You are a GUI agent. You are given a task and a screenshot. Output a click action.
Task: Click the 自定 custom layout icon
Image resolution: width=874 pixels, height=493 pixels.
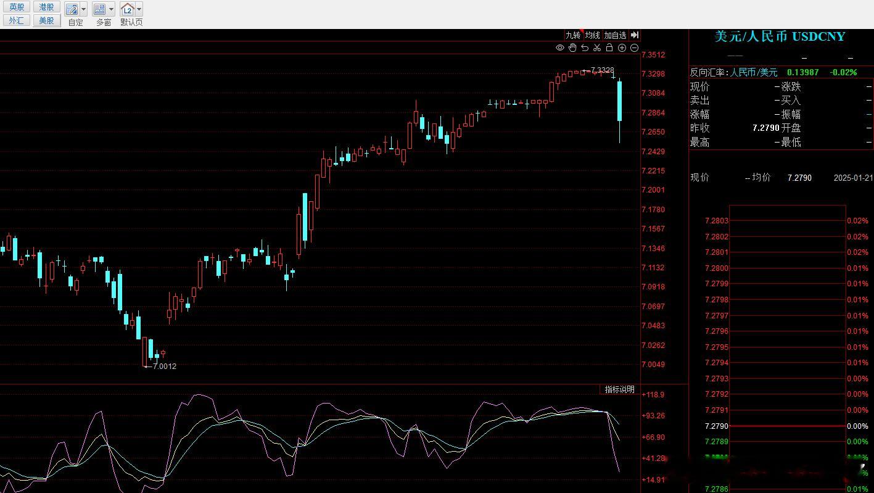coord(72,9)
